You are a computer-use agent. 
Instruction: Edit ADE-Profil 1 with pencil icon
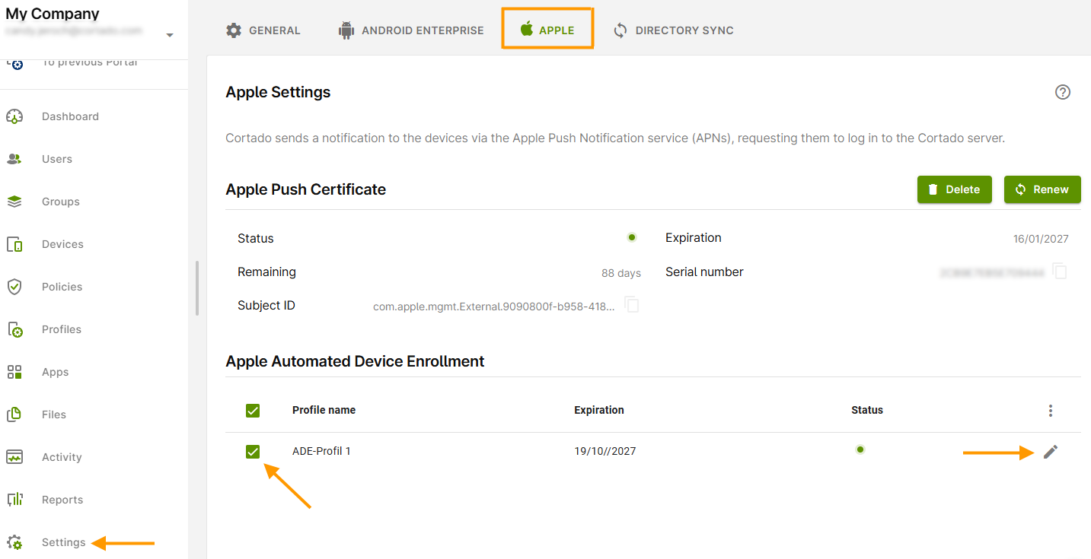click(x=1051, y=452)
